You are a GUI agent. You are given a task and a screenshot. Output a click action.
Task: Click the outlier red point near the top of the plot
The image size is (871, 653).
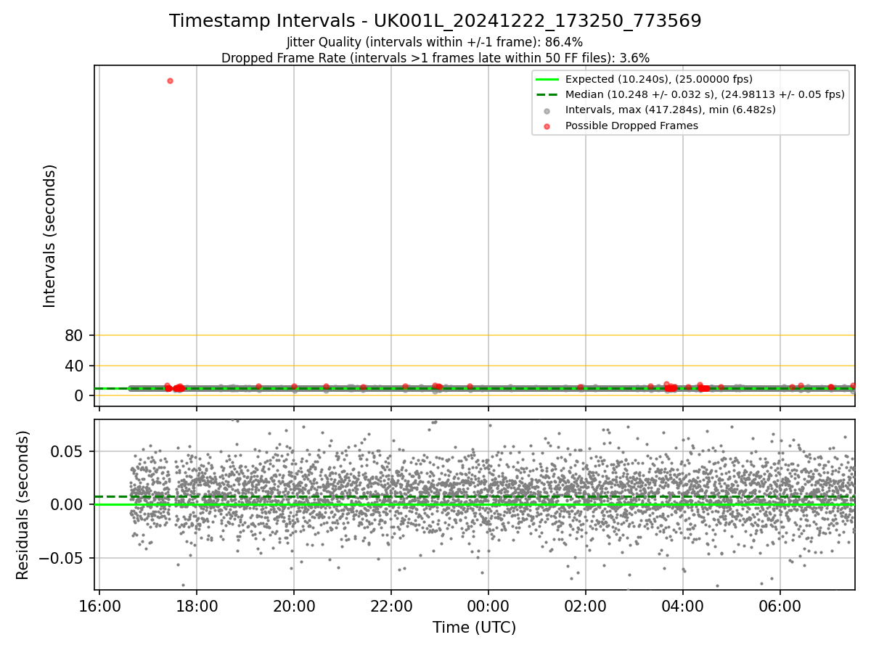click(x=170, y=81)
